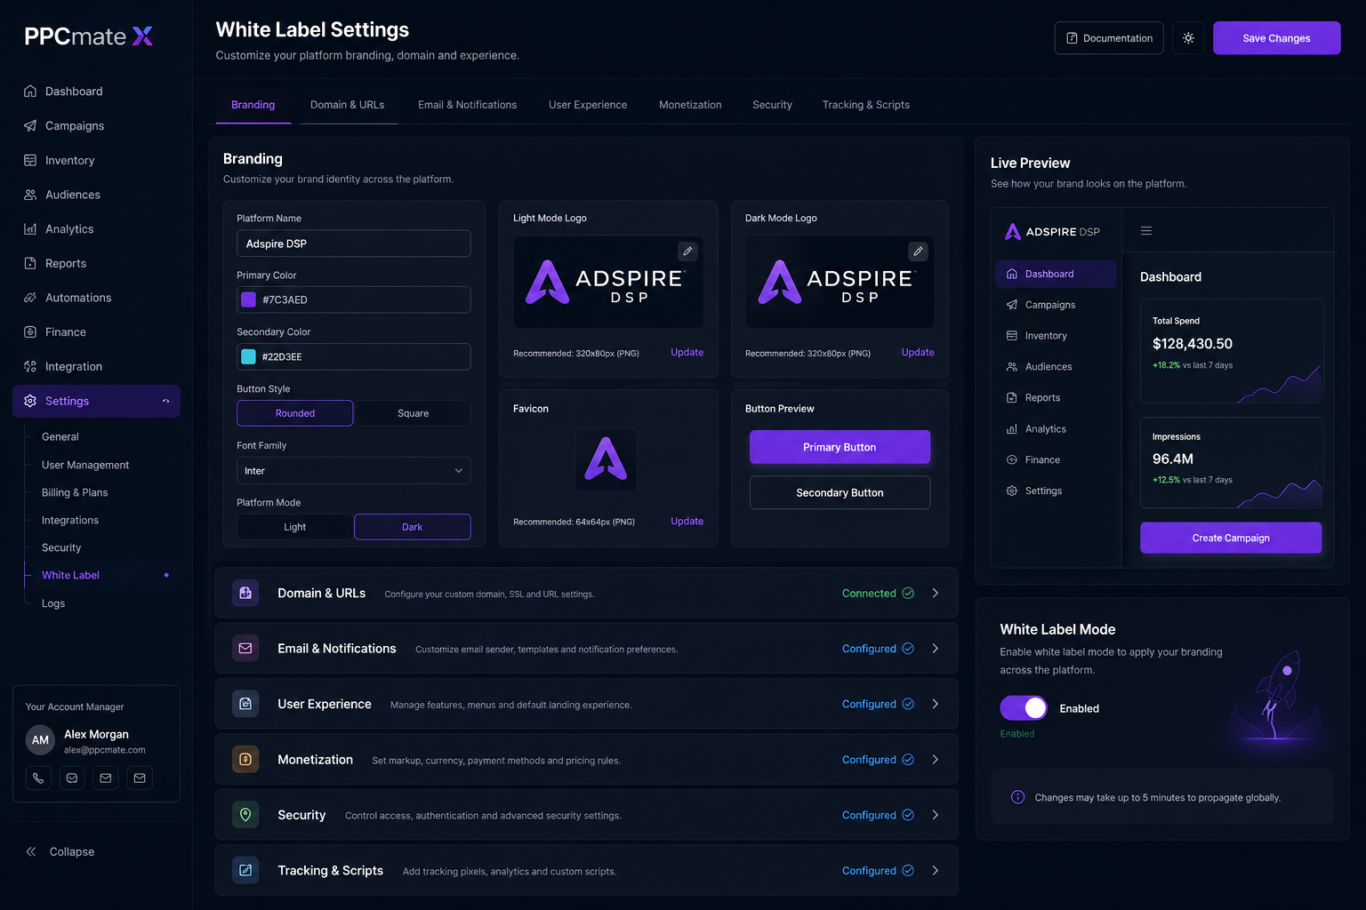Click the Reports icon in sidebar
This screenshot has width=1366, height=910.
click(x=30, y=263)
